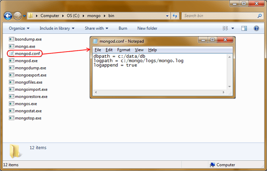267x171 pixels.
Task: Click bin in the breadcrumb path
Action: coord(111,16)
